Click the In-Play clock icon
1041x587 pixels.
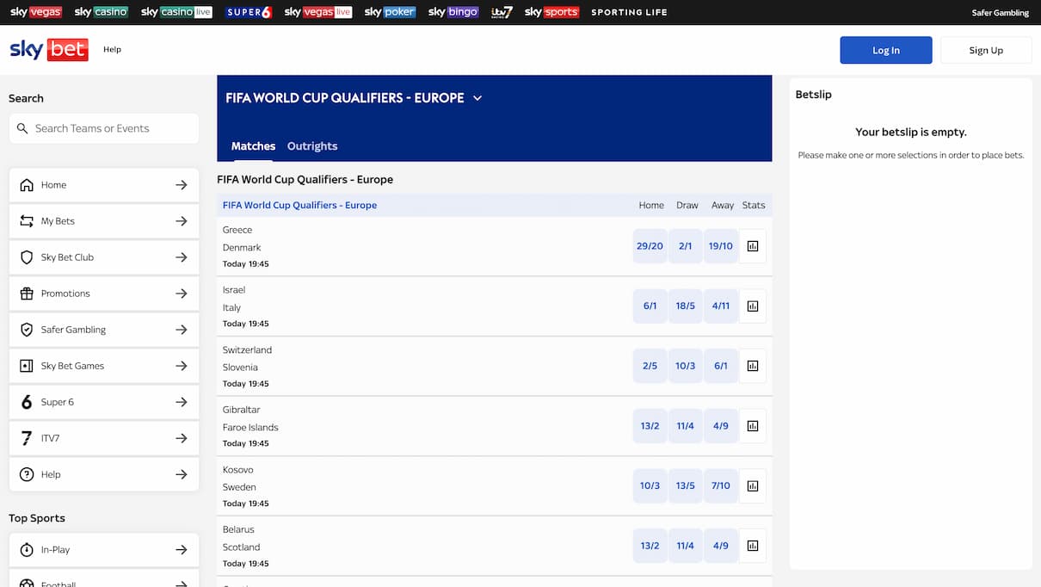click(27, 550)
